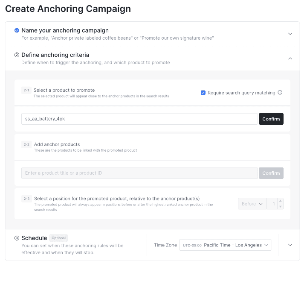Screen dimensions: 307x293
Task: Click the promoted product input field
Action: (x=139, y=119)
